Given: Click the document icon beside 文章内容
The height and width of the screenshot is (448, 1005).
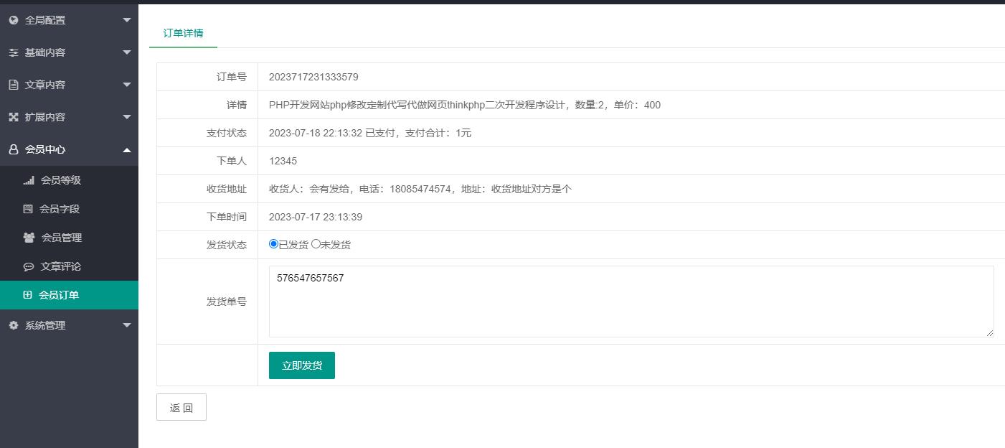Looking at the screenshot, I should pos(13,85).
